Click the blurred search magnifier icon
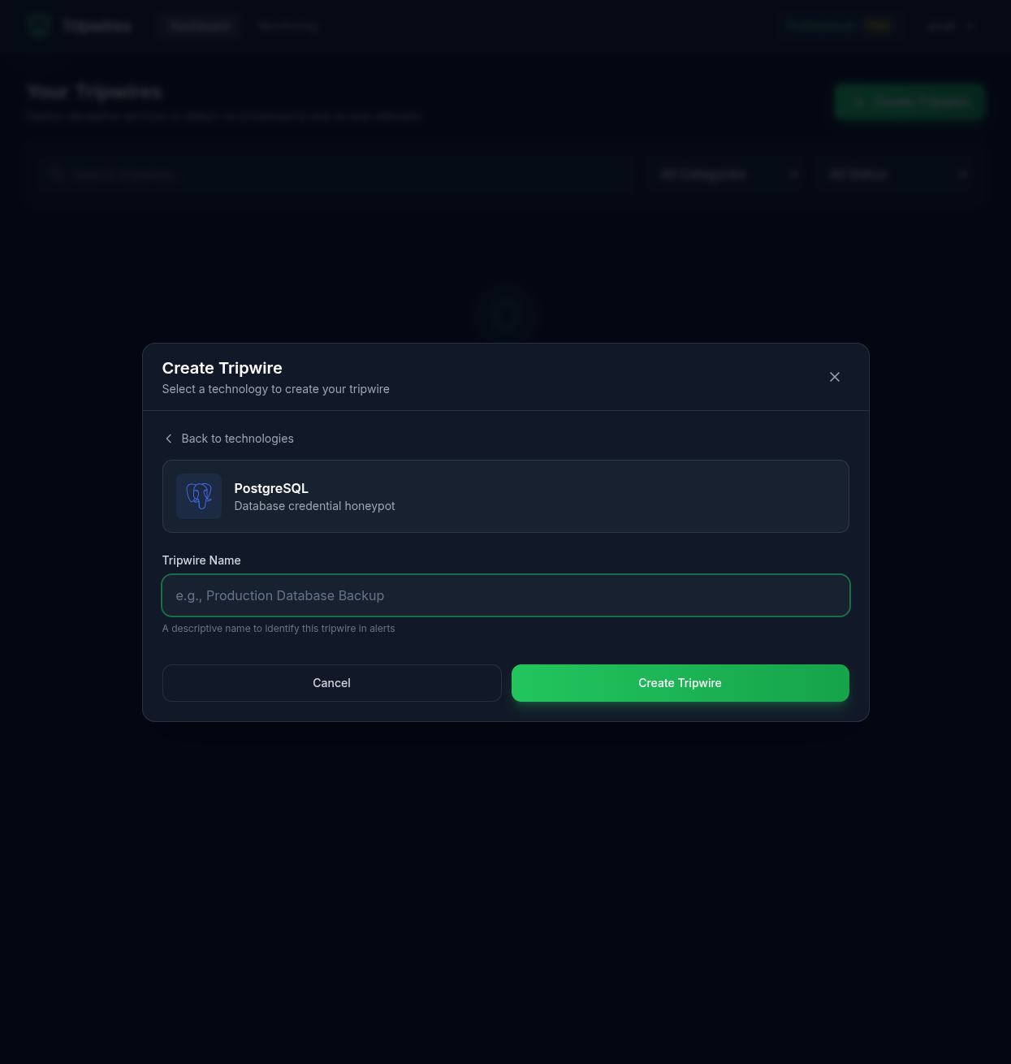The width and height of the screenshot is (1011, 1064). point(55,174)
